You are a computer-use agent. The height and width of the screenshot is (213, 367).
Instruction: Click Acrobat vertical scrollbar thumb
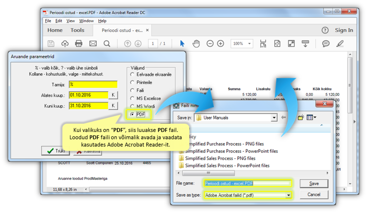(x=350, y=85)
